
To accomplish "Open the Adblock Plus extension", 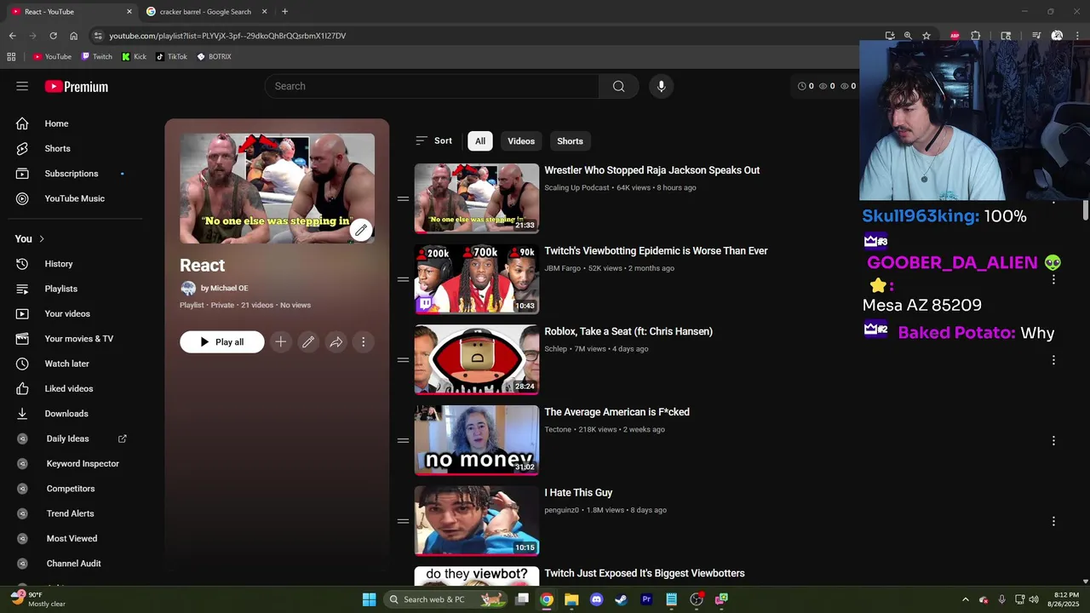I will [955, 36].
